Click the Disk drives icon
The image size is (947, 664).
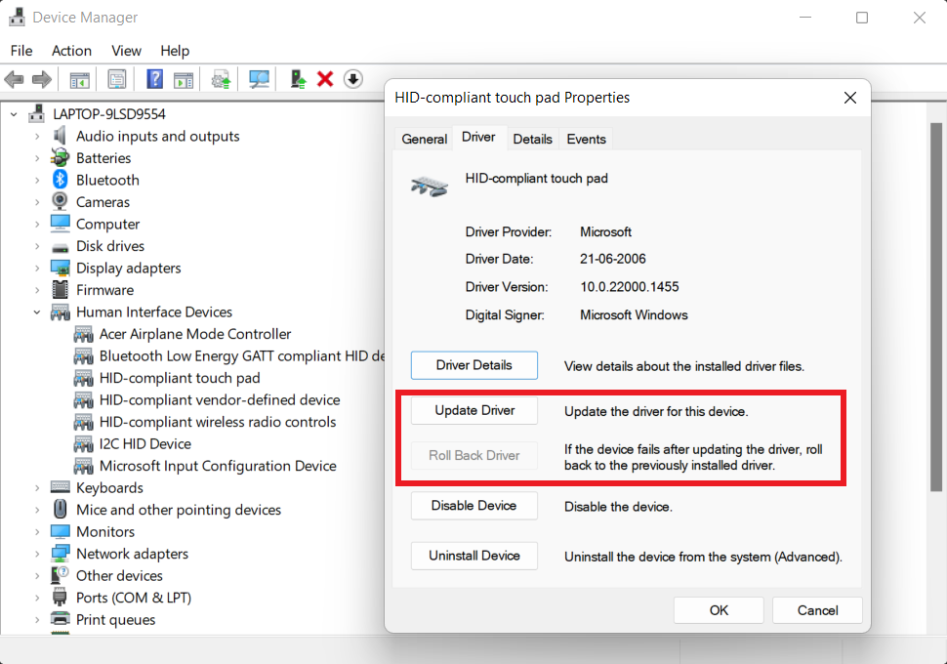pyautogui.click(x=60, y=247)
